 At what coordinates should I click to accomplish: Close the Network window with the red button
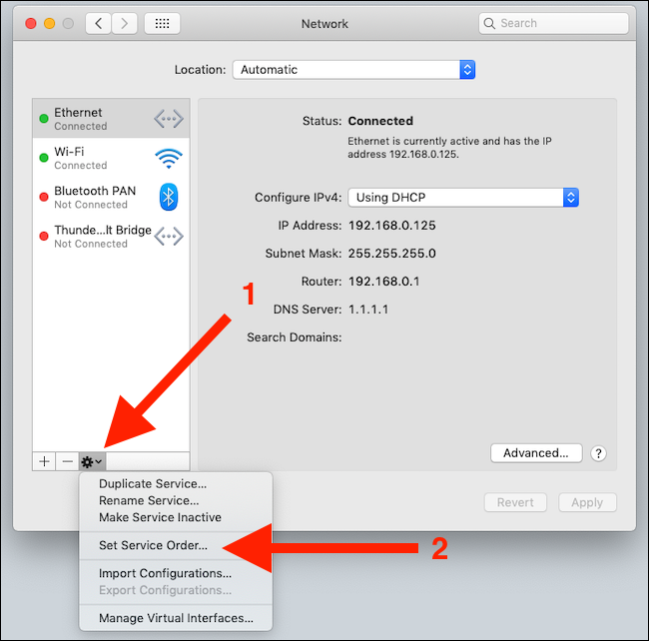point(31,24)
